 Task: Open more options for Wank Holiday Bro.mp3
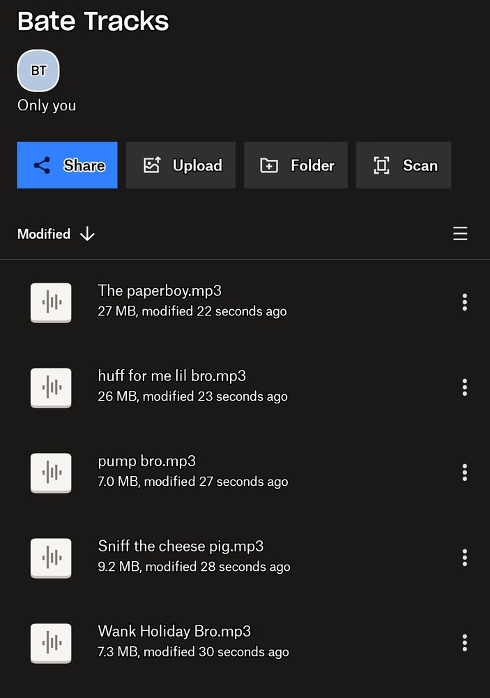[x=465, y=643]
